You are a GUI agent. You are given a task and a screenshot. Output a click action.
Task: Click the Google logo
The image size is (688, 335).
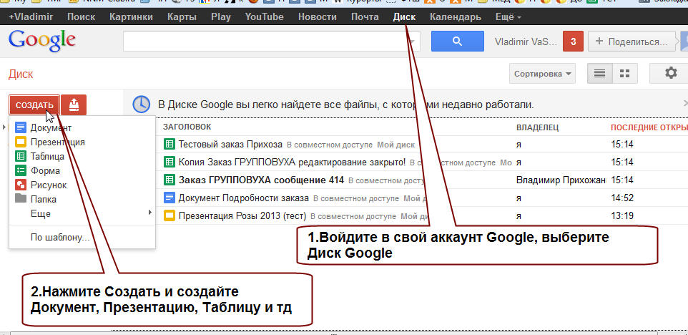[42, 42]
